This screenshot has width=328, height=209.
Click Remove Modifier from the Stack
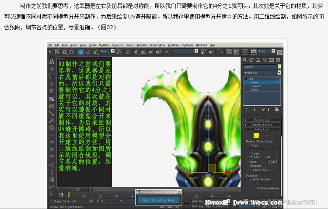[269, 109]
